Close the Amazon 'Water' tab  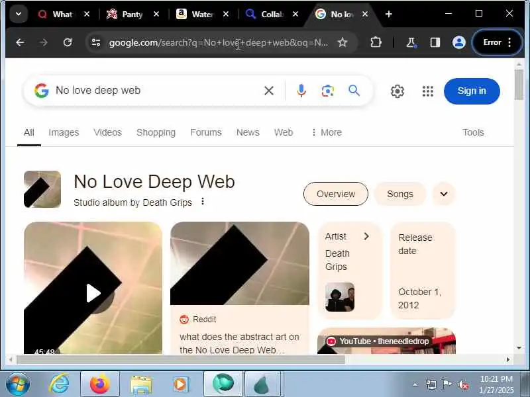226,14
